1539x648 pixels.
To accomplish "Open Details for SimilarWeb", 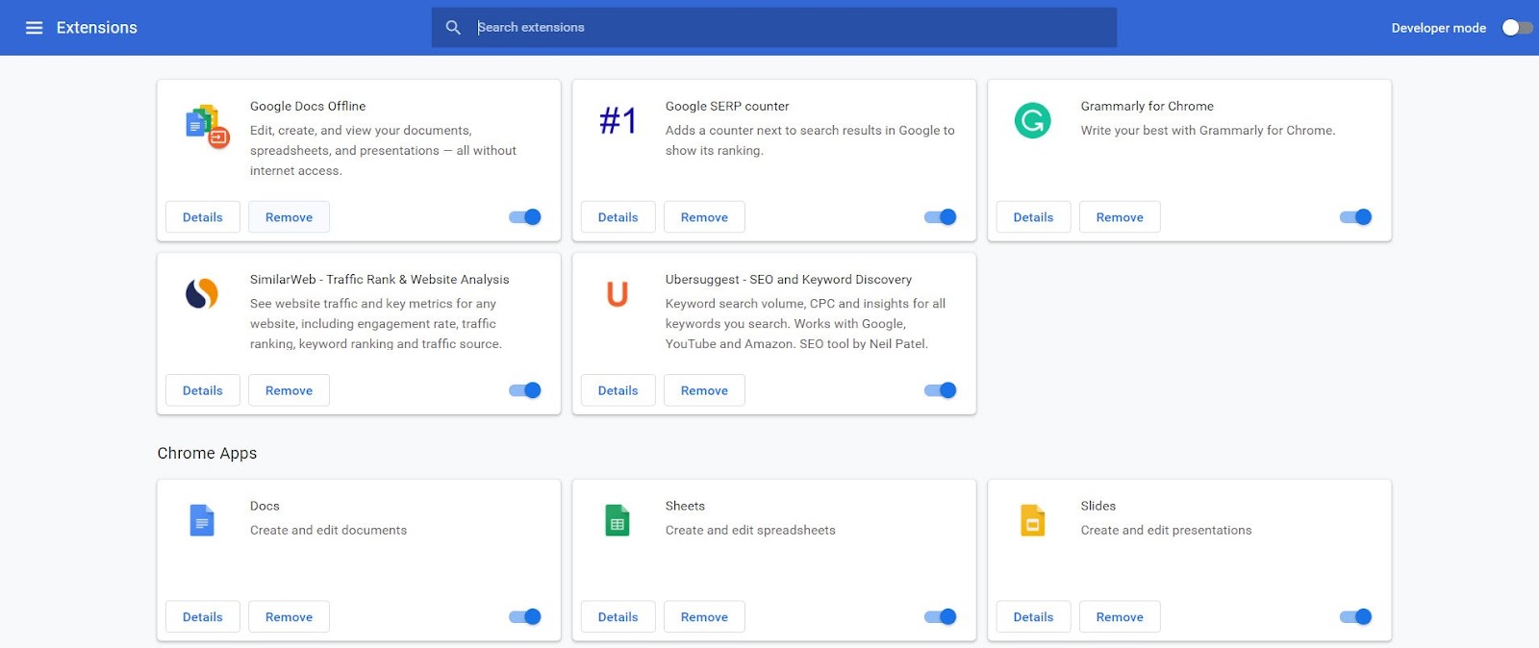I will tap(203, 390).
